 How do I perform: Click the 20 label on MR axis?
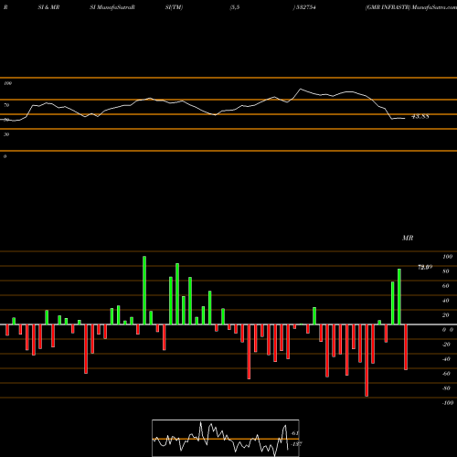[446, 315]
